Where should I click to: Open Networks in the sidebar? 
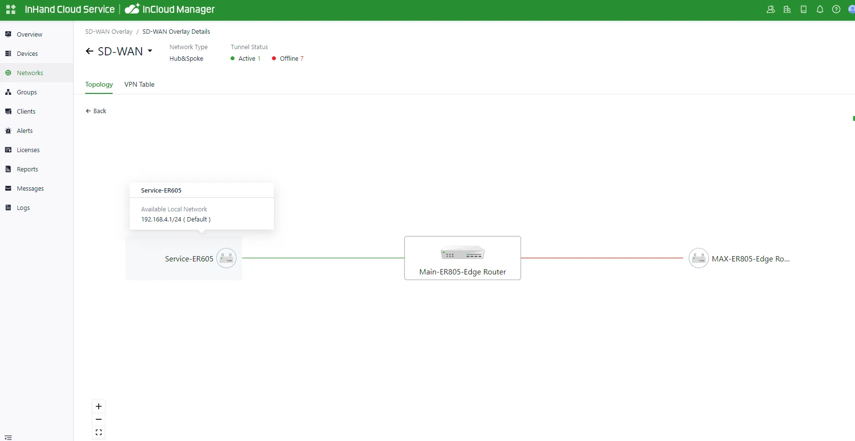(37, 73)
